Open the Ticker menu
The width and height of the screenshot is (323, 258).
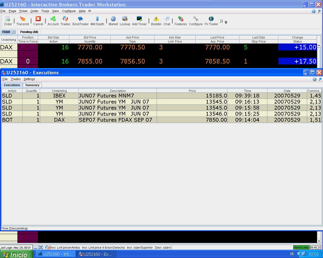pos(23,11)
